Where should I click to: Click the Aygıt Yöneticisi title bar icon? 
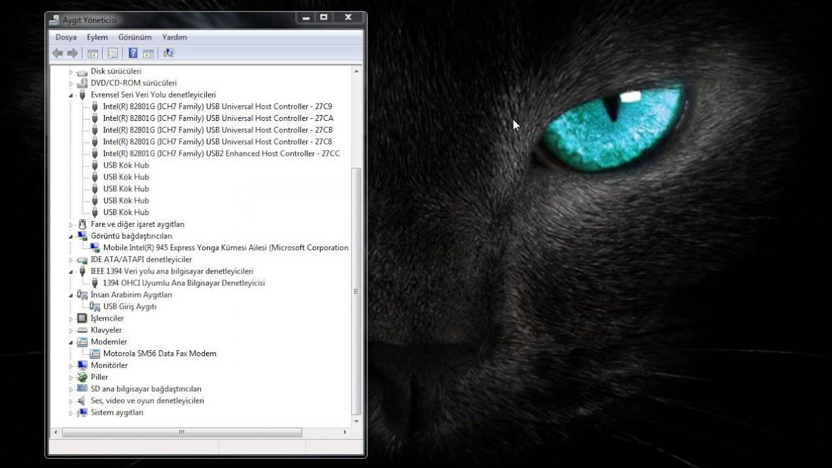tap(55, 20)
